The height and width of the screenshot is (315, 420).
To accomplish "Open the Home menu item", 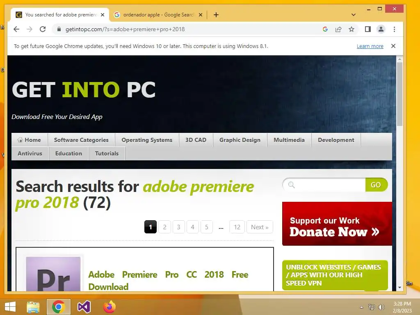I will click(x=30, y=140).
